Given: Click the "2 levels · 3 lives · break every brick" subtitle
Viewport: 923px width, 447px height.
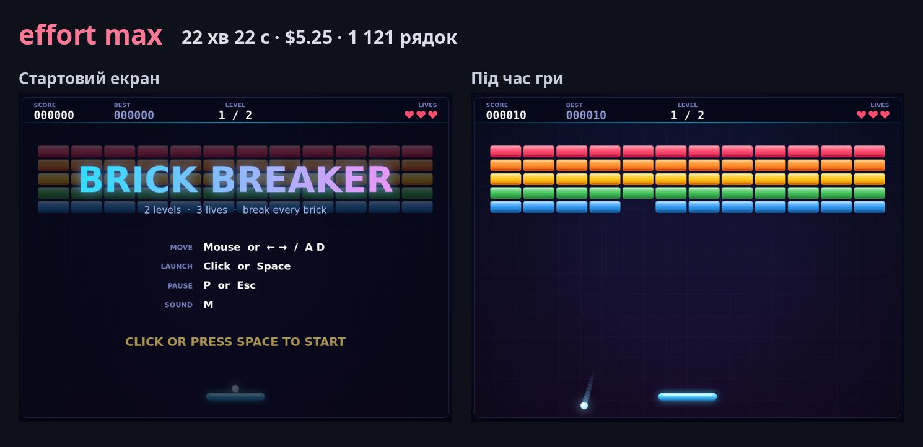Looking at the screenshot, I should point(235,210).
